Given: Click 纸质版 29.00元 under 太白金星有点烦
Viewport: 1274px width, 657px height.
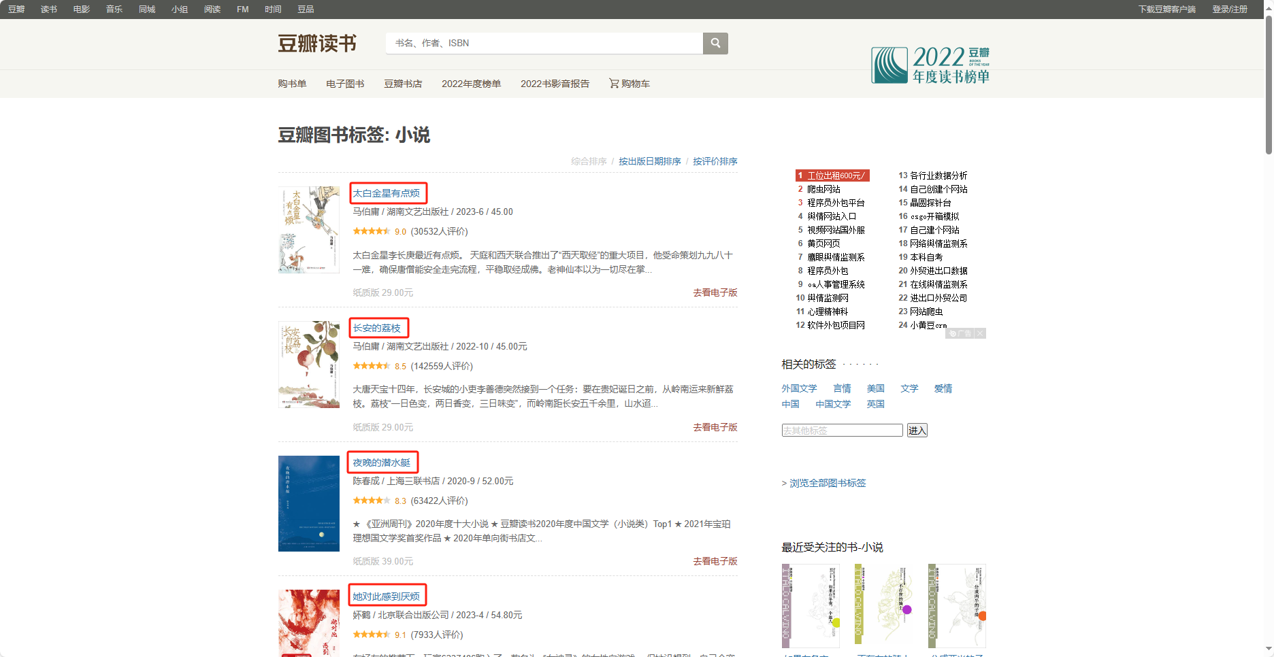Looking at the screenshot, I should (x=383, y=292).
